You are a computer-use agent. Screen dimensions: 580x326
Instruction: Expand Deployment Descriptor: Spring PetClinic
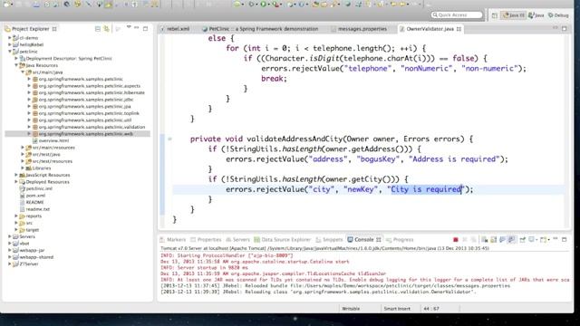pyautogui.click(x=16, y=58)
